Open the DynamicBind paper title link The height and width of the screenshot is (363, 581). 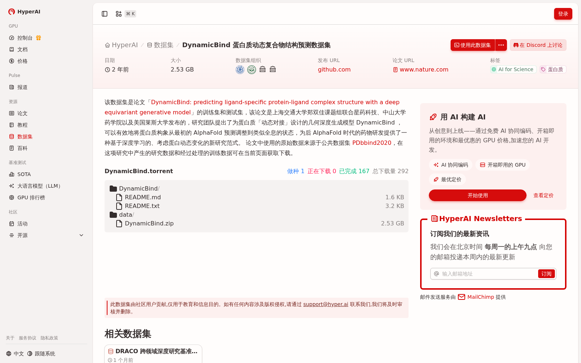point(252,107)
